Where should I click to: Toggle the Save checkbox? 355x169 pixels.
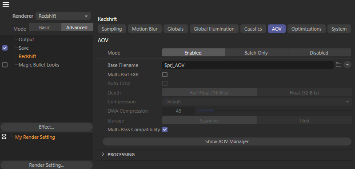(5, 48)
